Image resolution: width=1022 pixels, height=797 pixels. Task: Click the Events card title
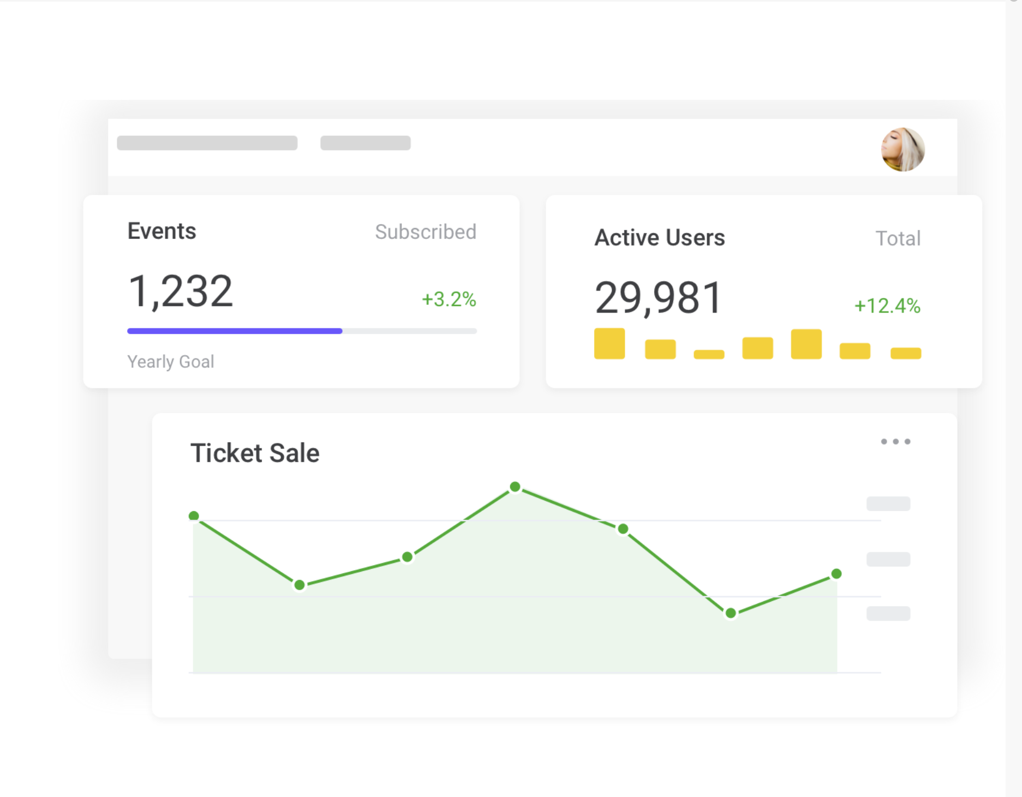coord(162,231)
